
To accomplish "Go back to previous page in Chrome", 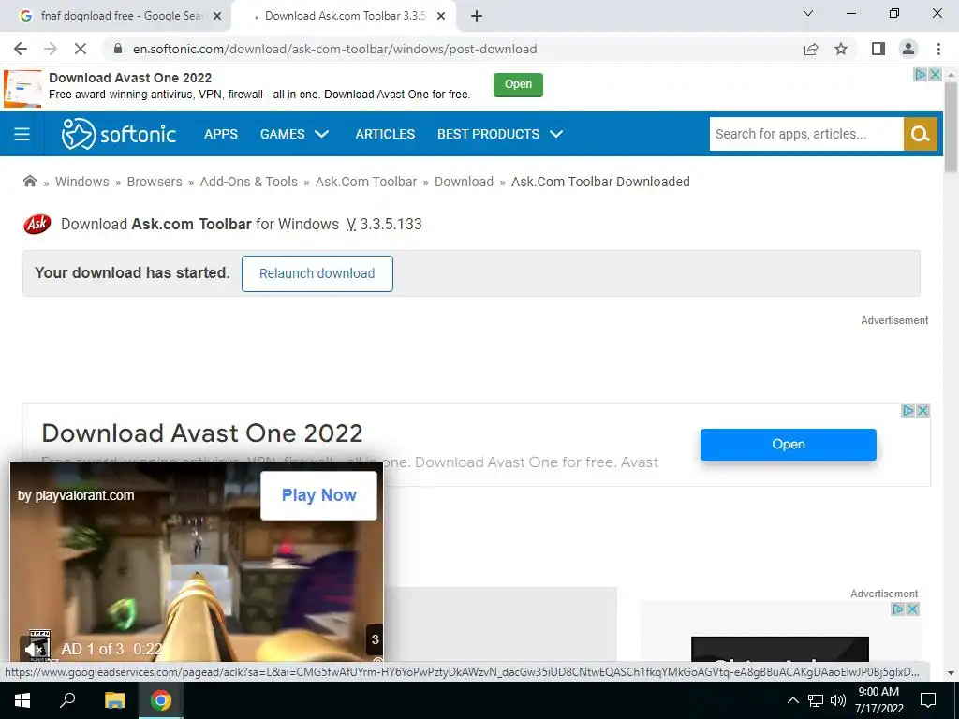I will click(x=21, y=49).
